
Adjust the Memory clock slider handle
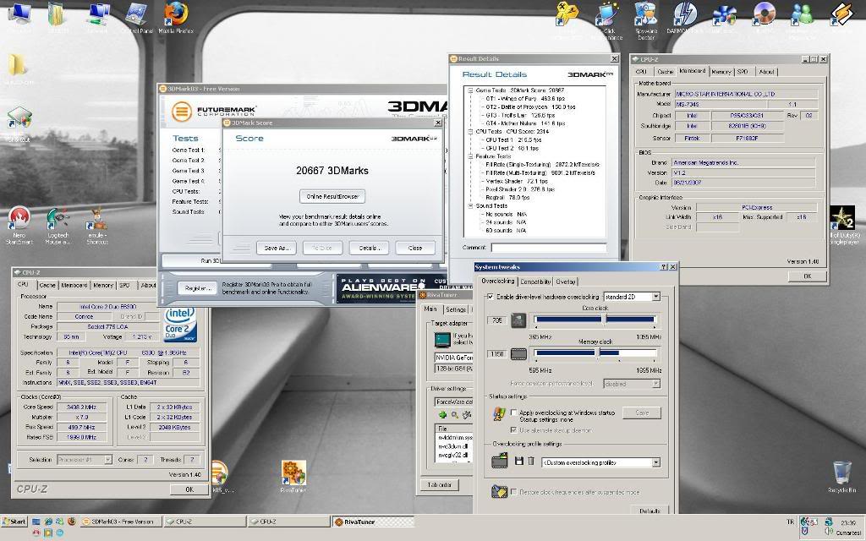click(x=598, y=352)
